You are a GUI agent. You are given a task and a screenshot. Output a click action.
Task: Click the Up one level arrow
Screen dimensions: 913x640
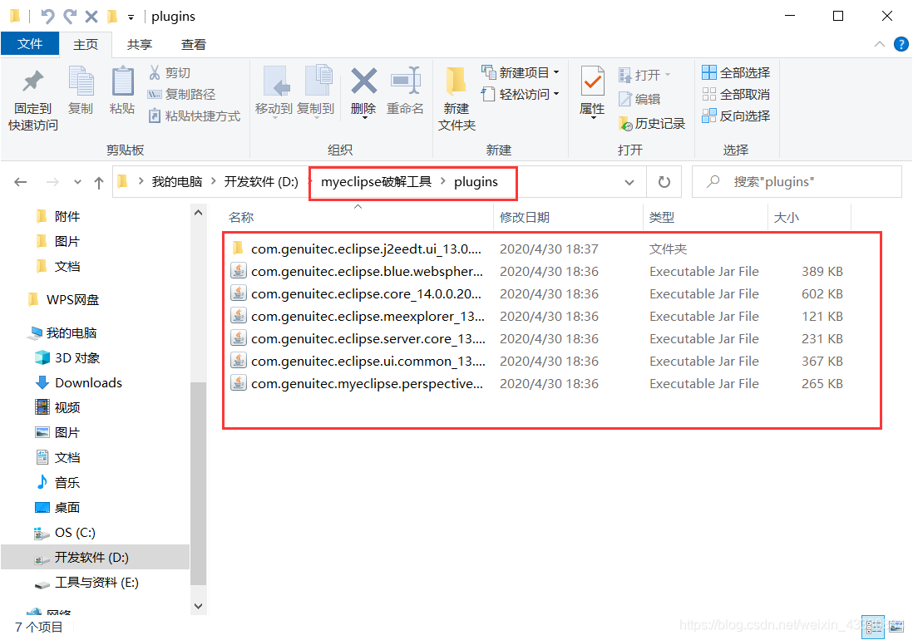coord(99,183)
